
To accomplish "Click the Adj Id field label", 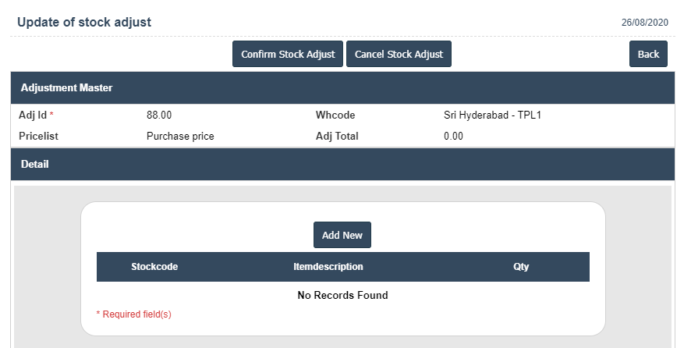I will 33,115.
